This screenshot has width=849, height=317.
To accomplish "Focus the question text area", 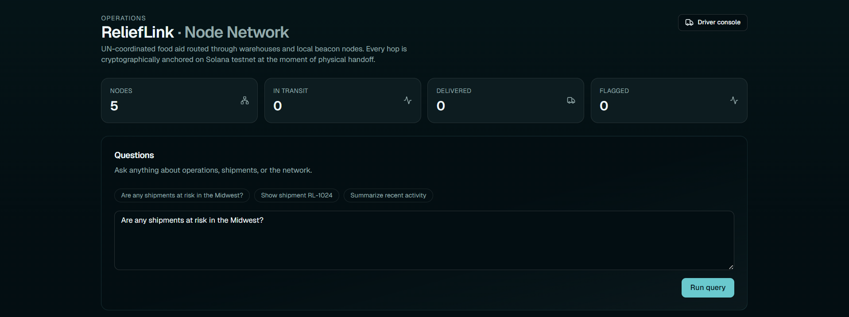I will coord(424,240).
